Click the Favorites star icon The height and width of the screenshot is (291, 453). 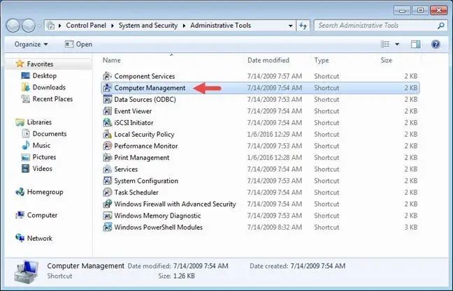tap(20, 64)
